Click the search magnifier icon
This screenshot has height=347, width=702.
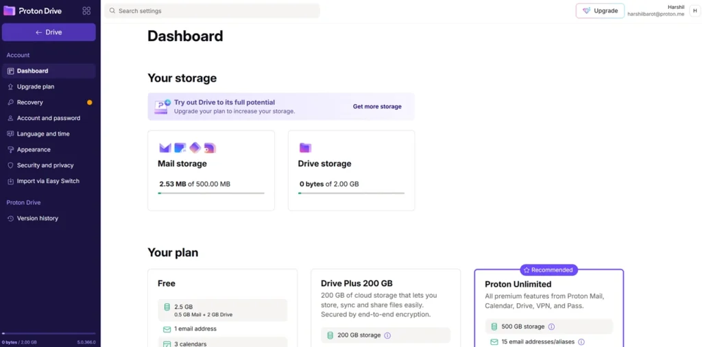coord(112,11)
